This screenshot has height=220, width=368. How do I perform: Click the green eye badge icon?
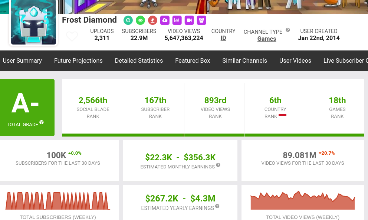point(140,20)
